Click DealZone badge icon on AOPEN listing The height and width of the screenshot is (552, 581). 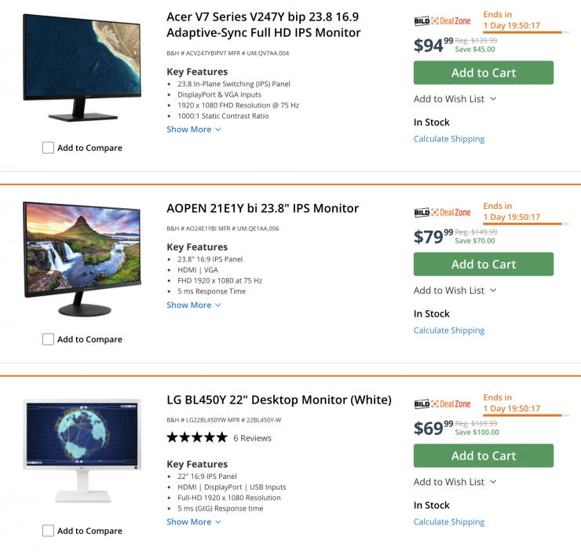pos(443,213)
